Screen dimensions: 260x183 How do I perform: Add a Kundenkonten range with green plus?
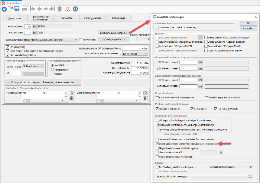(72, 93)
